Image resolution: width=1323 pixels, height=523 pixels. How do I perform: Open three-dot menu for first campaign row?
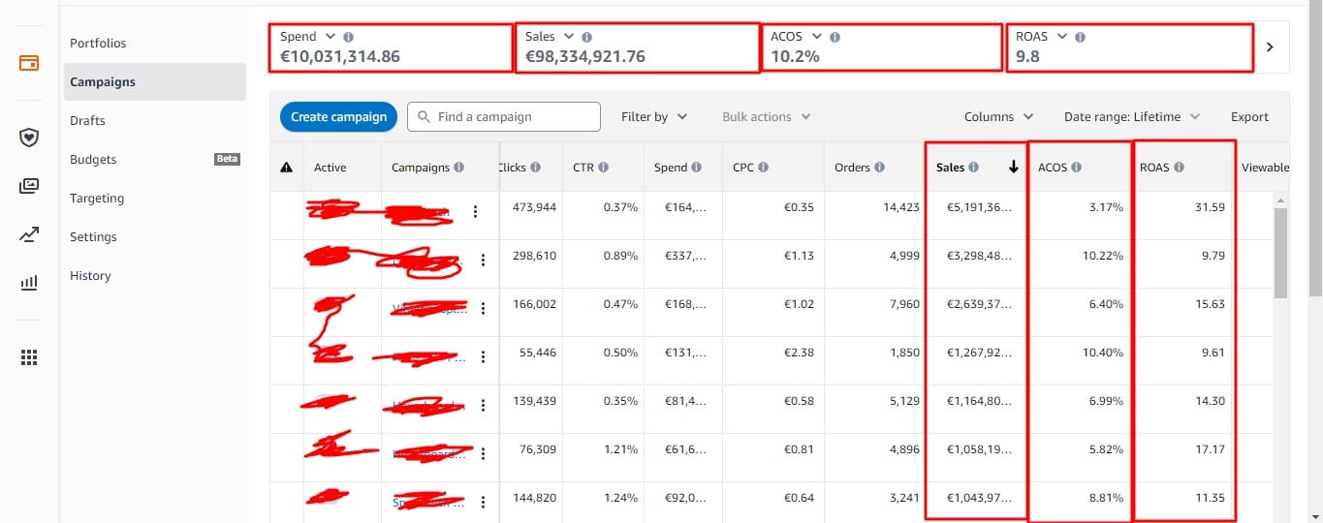(x=475, y=212)
